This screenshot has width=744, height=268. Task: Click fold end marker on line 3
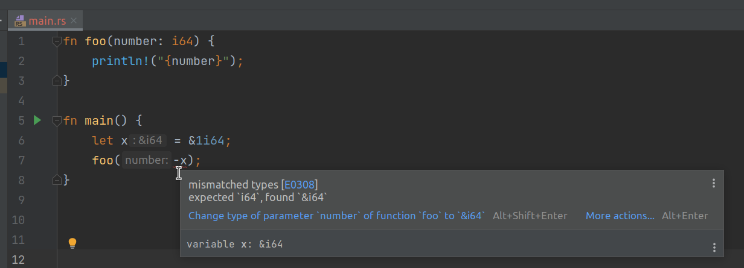pyautogui.click(x=57, y=80)
